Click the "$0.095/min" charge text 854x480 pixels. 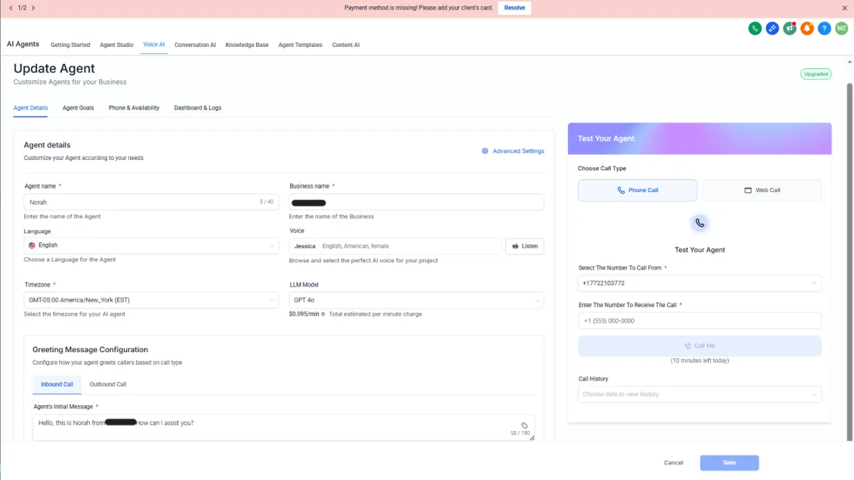point(304,314)
